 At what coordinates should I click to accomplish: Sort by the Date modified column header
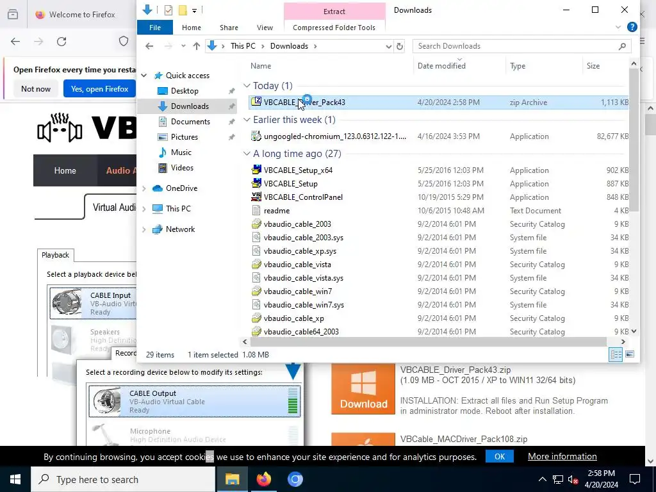441,66
